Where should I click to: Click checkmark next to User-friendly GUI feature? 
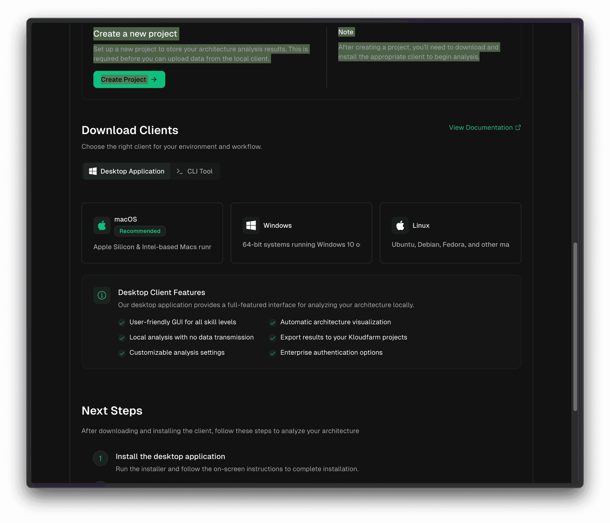122,323
